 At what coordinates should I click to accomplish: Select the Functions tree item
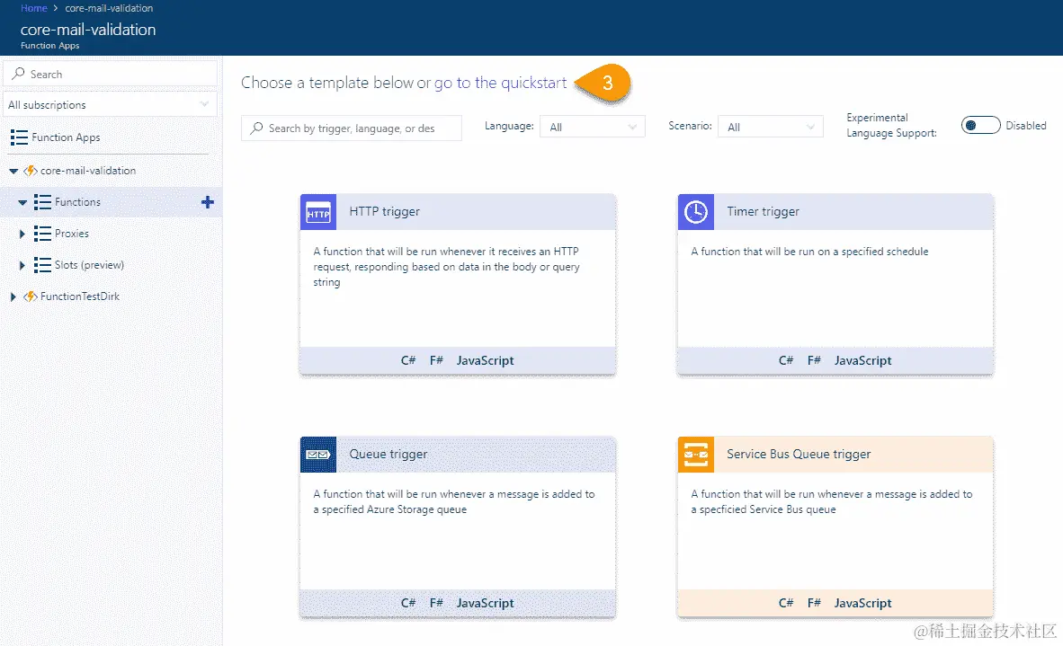pyautogui.click(x=77, y=202)
